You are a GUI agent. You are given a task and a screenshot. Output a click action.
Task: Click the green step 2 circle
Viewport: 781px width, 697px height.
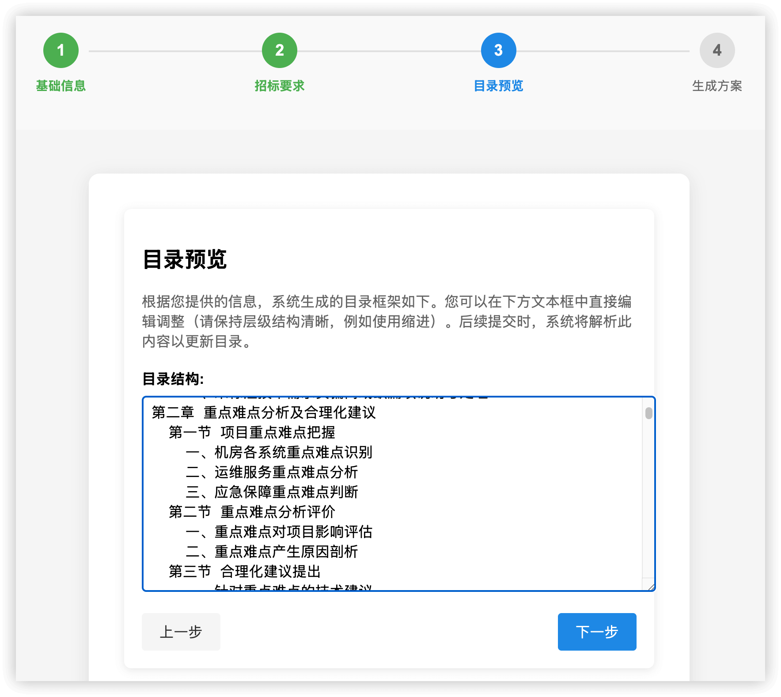(x=280, y=50)
